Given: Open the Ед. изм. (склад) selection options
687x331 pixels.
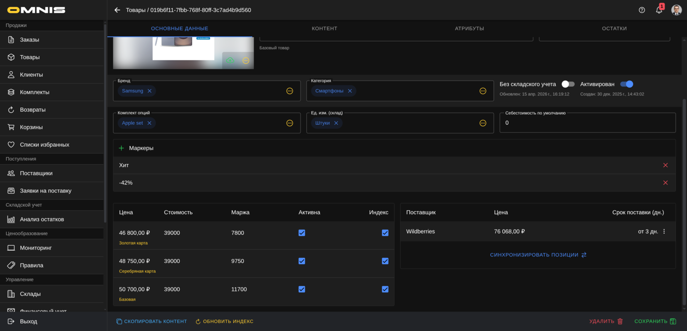Looking at the screenshot, I should click(x=483, y=123).
